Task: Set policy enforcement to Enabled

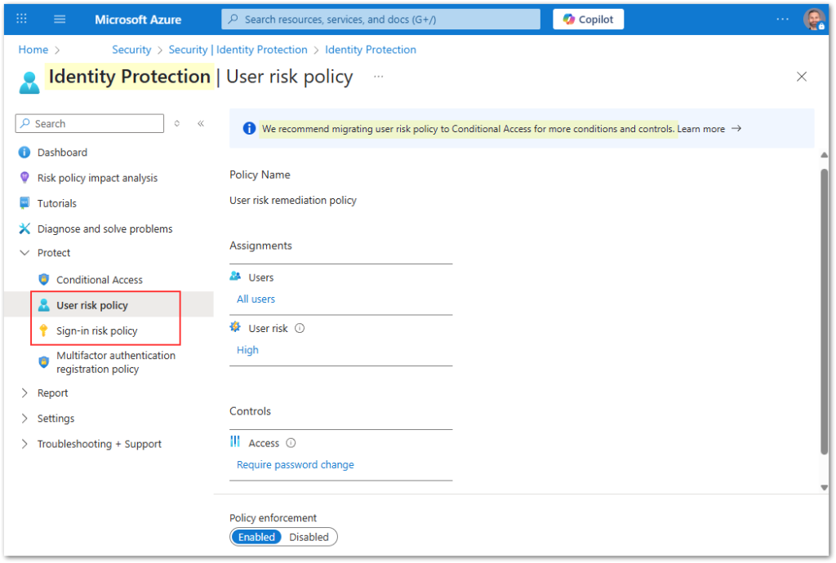Action: point(257,537)
